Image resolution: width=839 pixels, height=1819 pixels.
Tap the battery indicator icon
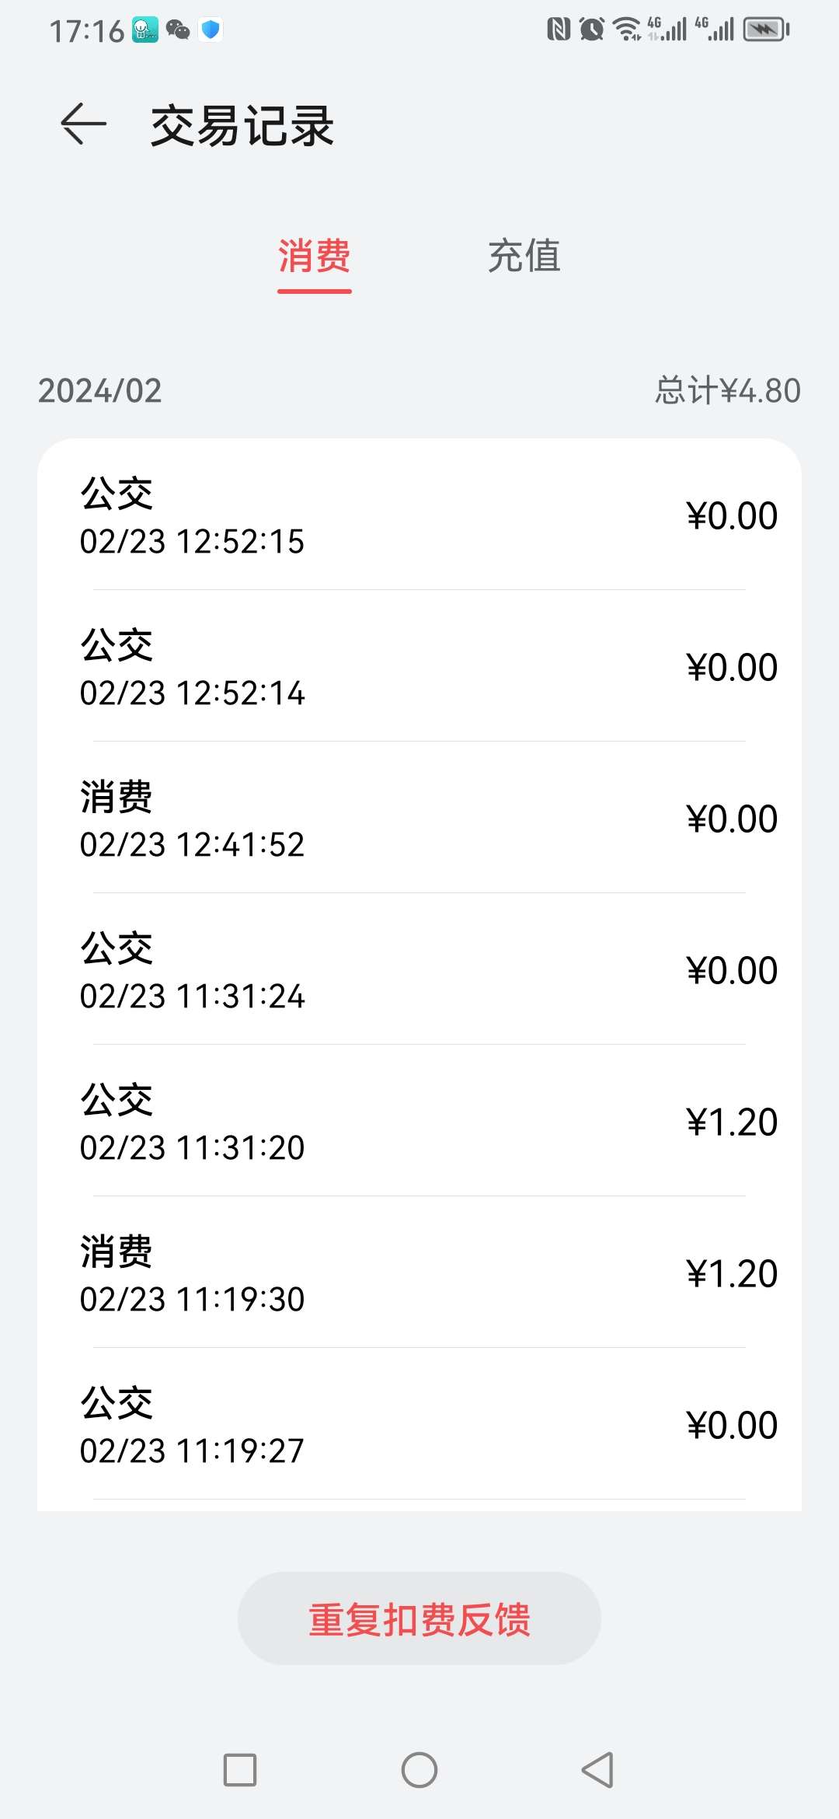(766, 30)
